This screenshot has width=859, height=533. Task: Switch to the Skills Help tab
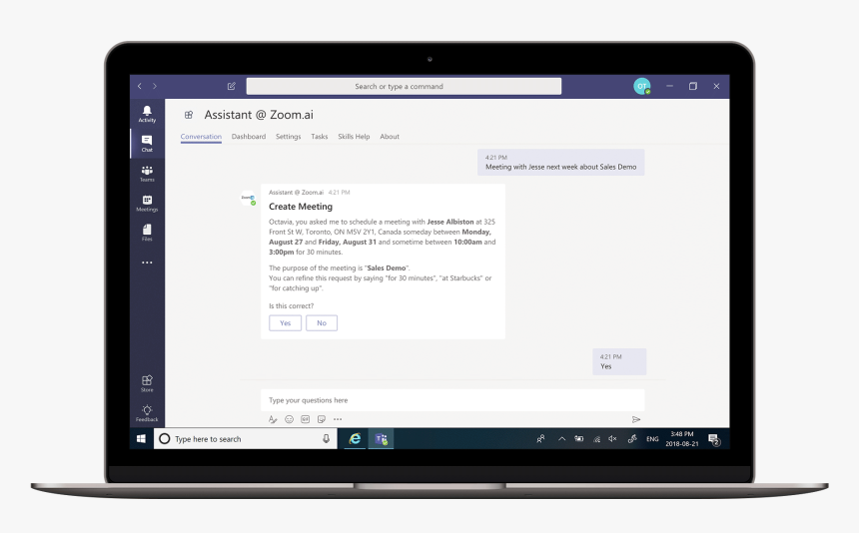tap(354, 137)
